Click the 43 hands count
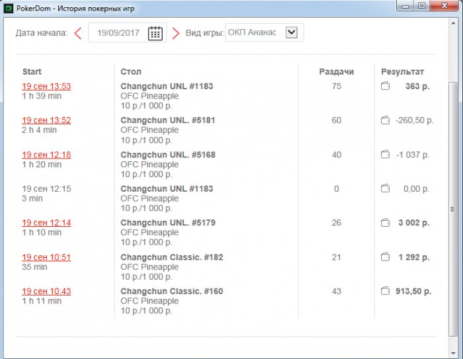The height and width of the screenshot is (359, 463). (336, 291)
